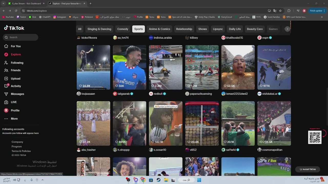Open the Upload page
Viewport: 328px width, 184px height.
coord(15,79)
